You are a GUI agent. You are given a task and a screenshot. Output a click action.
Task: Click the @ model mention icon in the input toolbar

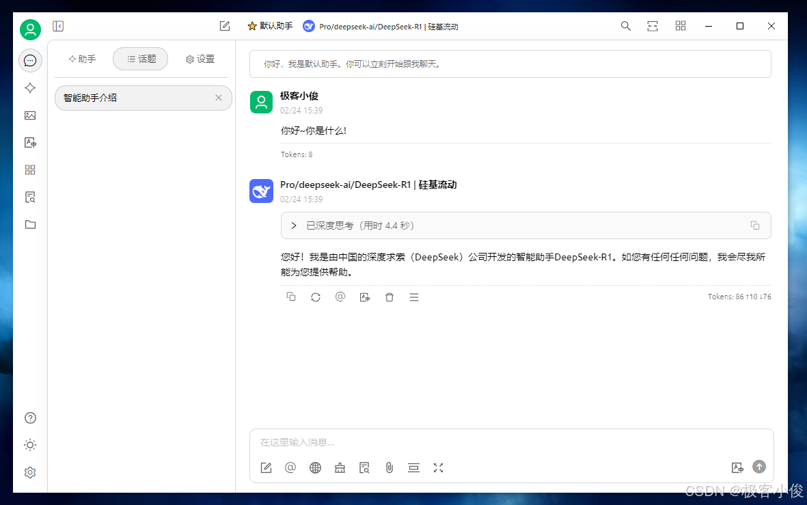click(290, 467)
